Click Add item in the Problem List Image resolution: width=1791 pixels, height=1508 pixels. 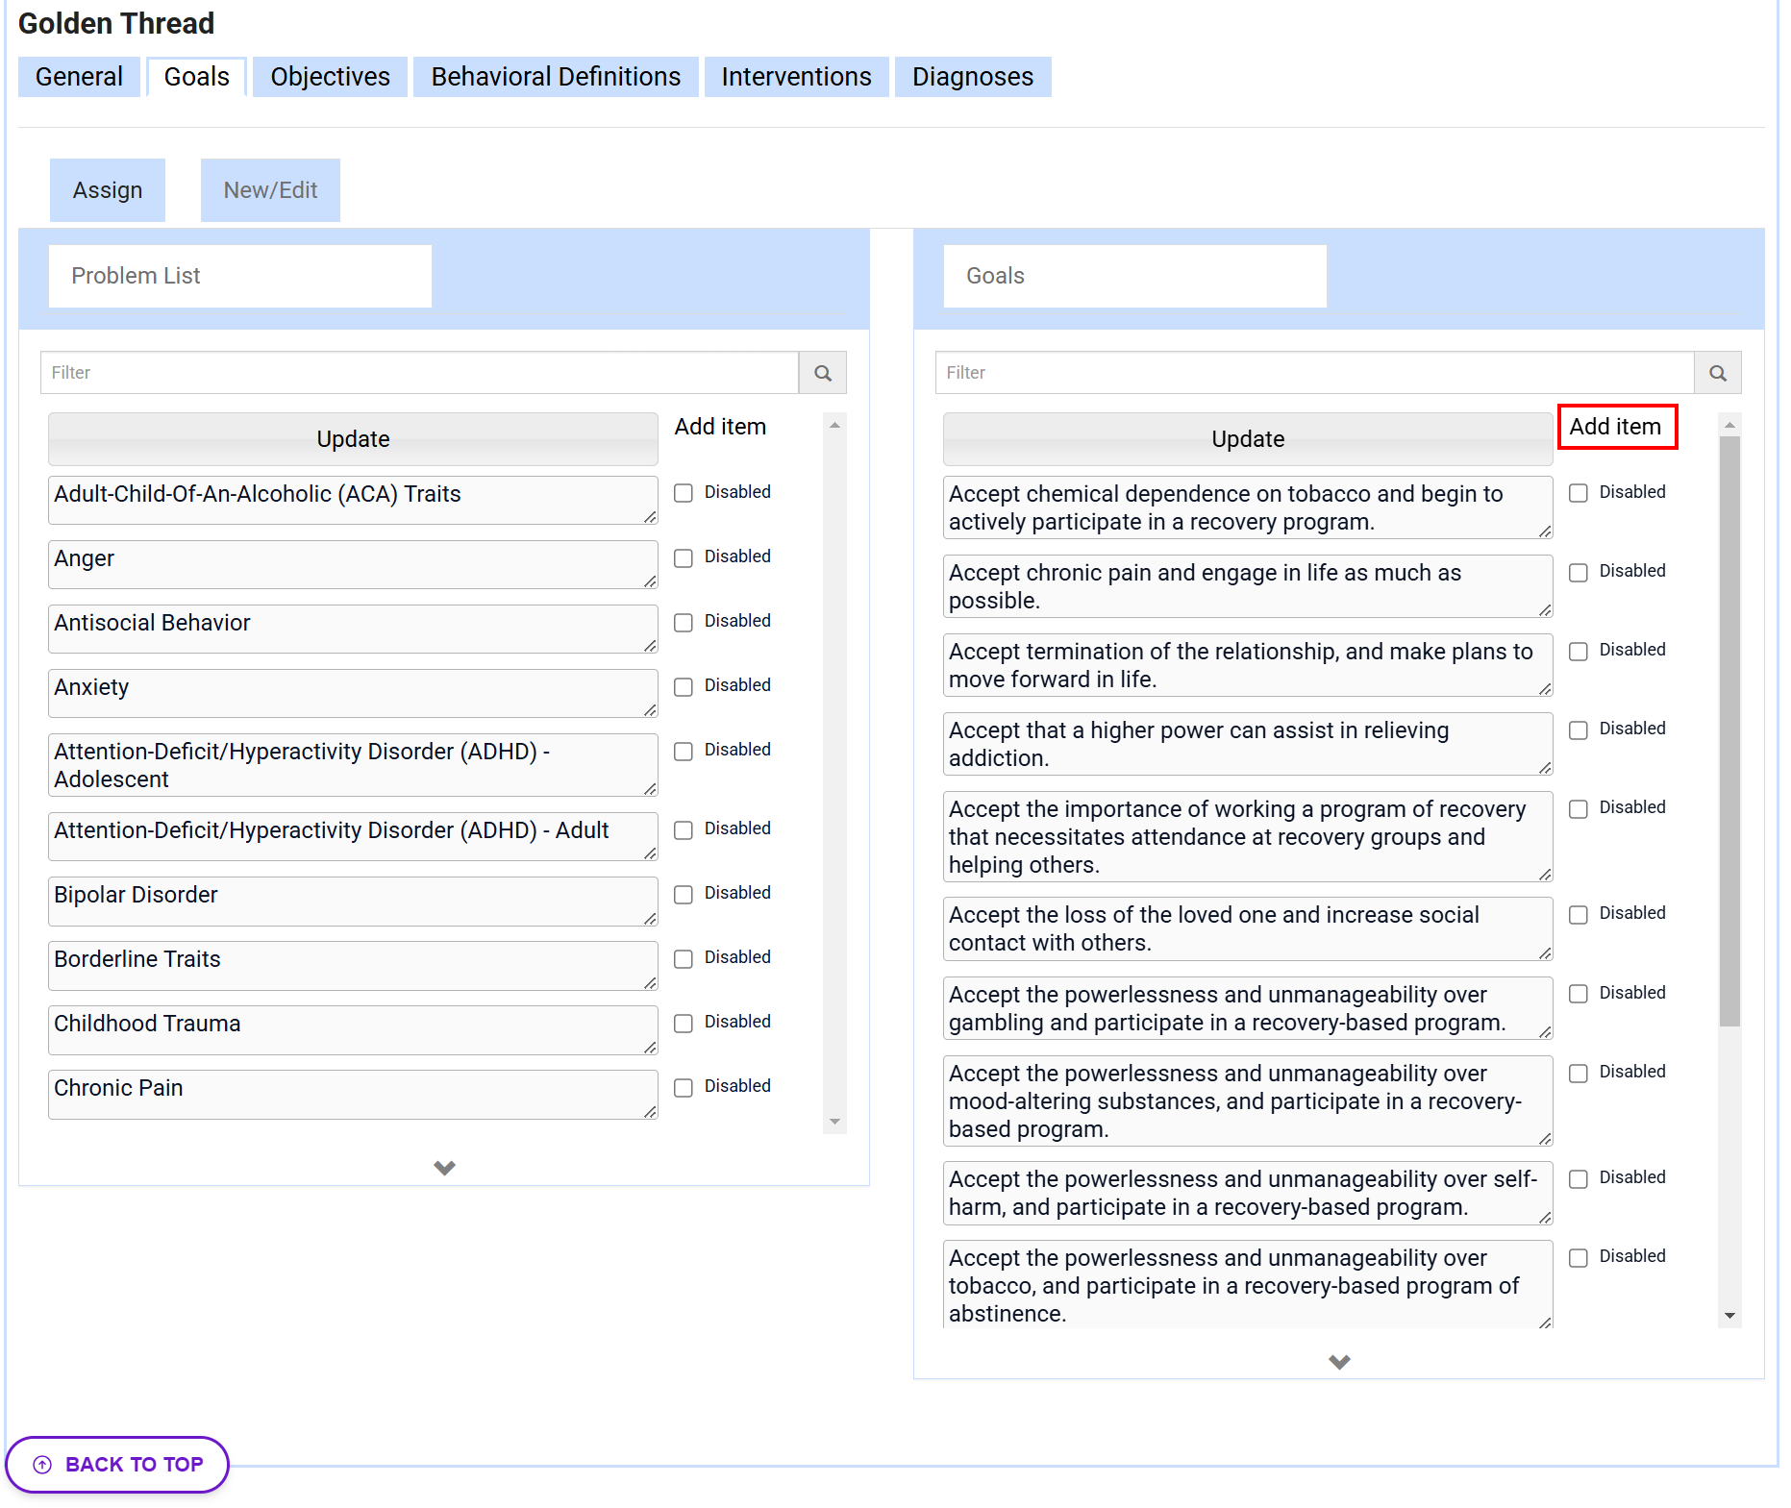click(x=720, y=427)
